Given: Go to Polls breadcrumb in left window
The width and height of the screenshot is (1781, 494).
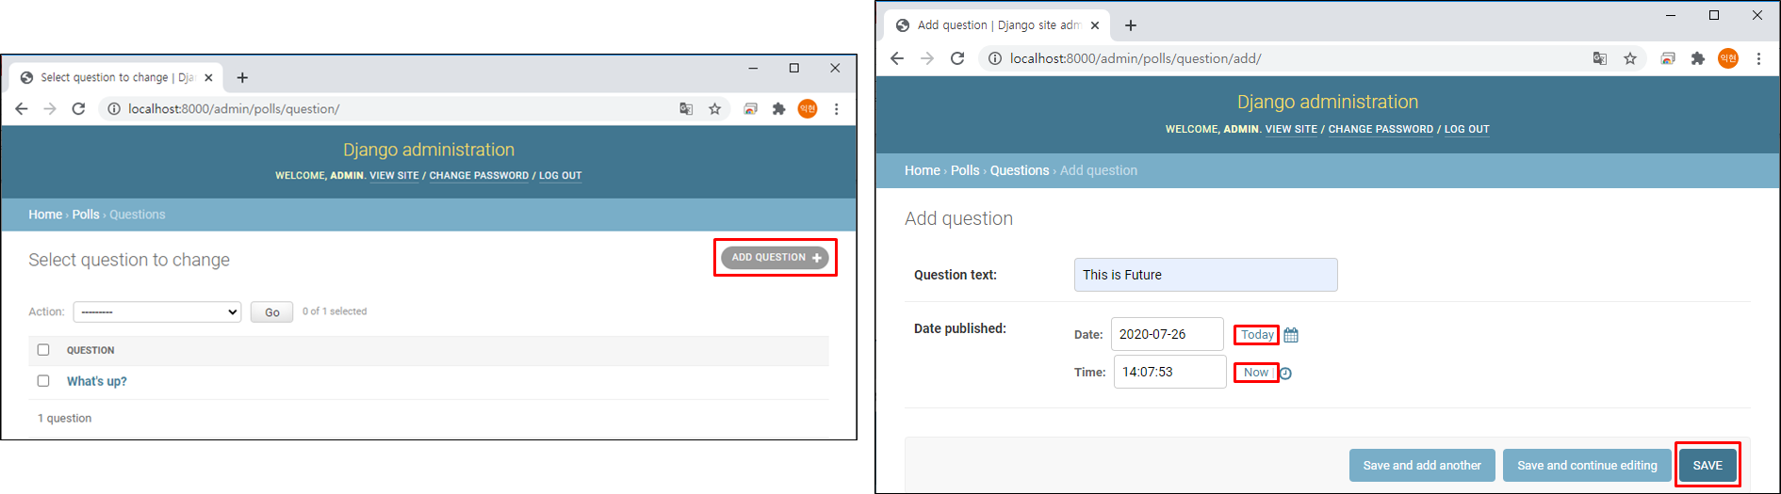Looking at the screenshot, I should (86, 215).
